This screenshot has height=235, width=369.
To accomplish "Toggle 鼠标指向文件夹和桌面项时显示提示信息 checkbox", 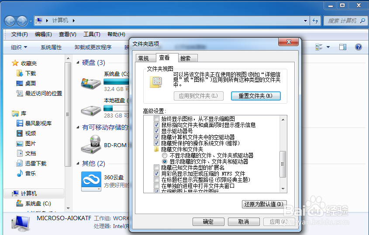I will pos(156,124).
